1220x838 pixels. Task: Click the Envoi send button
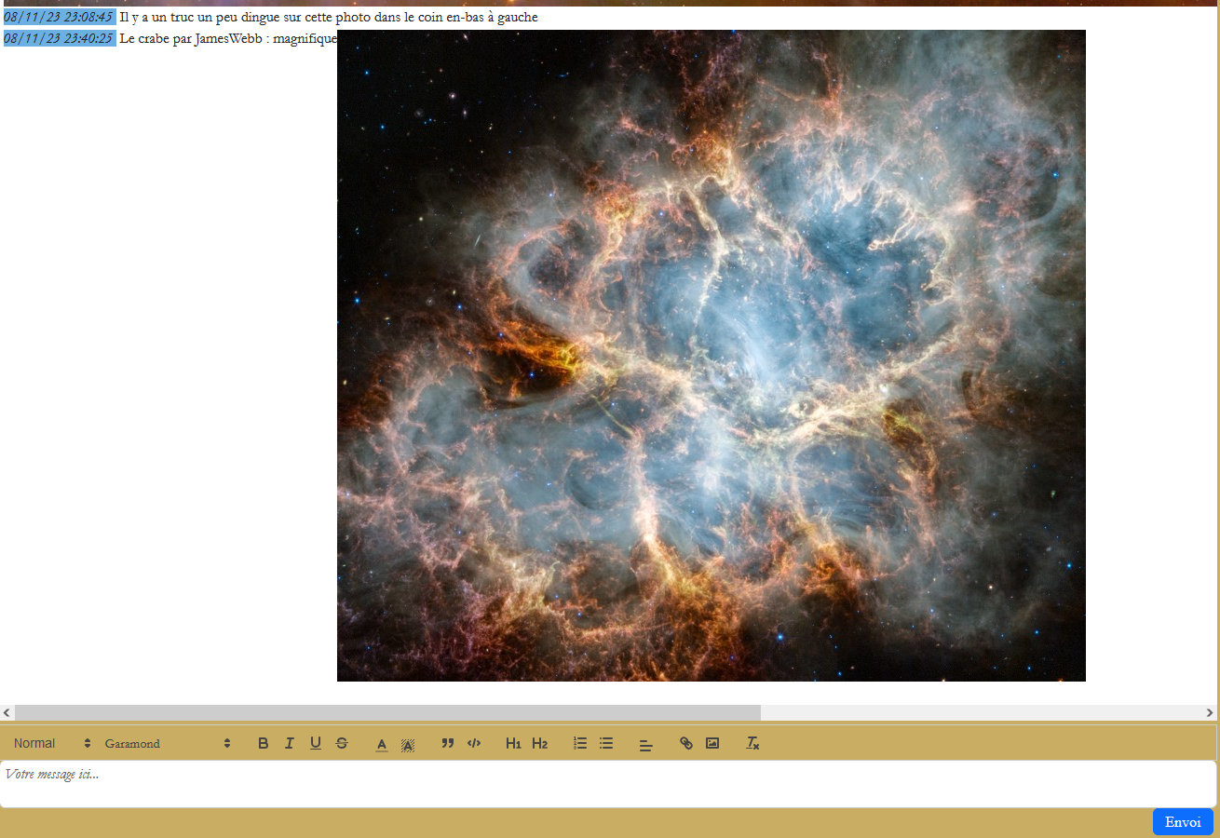coord(1183,822)
